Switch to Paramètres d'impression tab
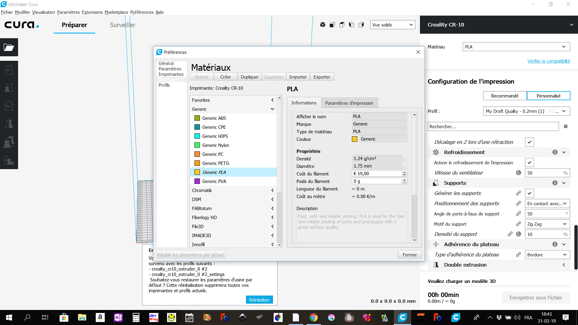This screenshot has height=325, width=578. point(349,103)
